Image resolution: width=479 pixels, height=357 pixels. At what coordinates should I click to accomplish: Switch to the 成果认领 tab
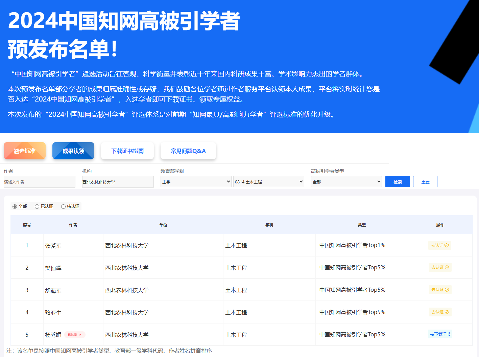[73, 151]
